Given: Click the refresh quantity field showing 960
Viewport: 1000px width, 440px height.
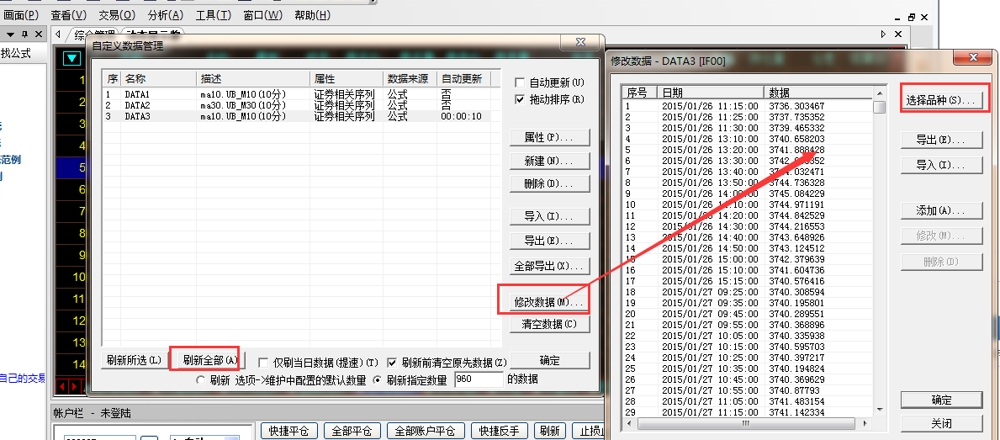Looking at the screenshot, I should [x=478, y=379].
